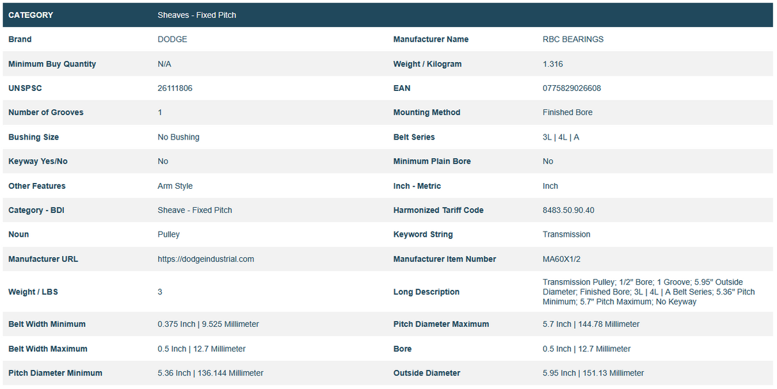The width and height of the screenshot is (777, 389).
Task: Select the Sheaves - Fixed Pitch header value
Action: (x=196, y=15)
